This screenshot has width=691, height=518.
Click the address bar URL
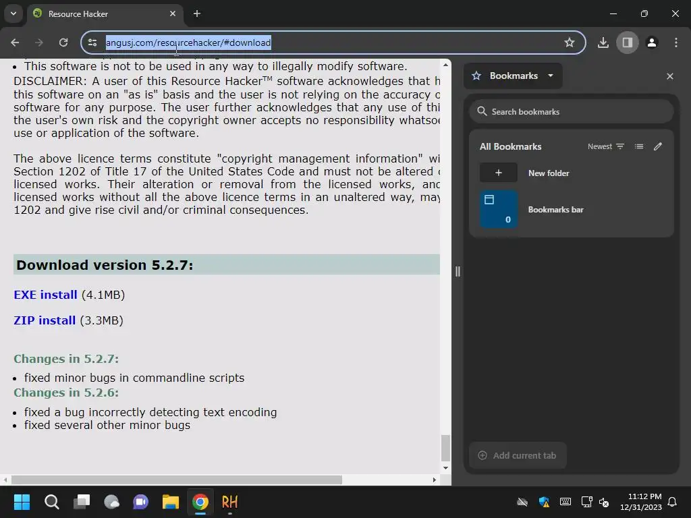point(188,42)
